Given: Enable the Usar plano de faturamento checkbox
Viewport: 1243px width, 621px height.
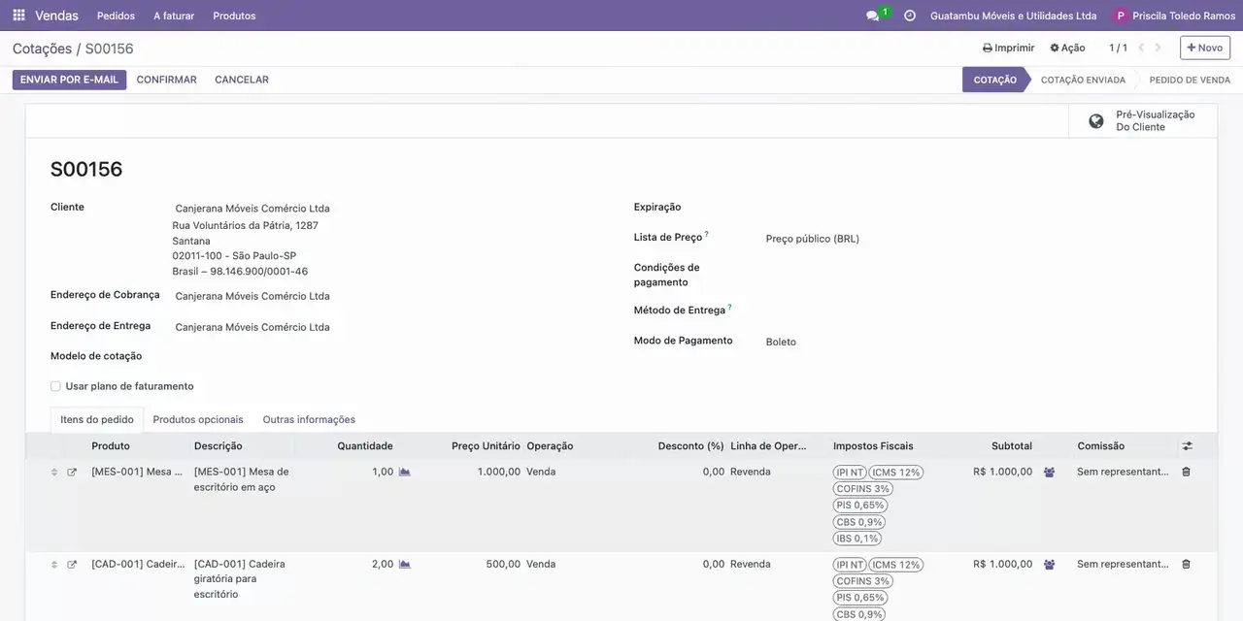Looking at the screenshot, I should [55, 386].
